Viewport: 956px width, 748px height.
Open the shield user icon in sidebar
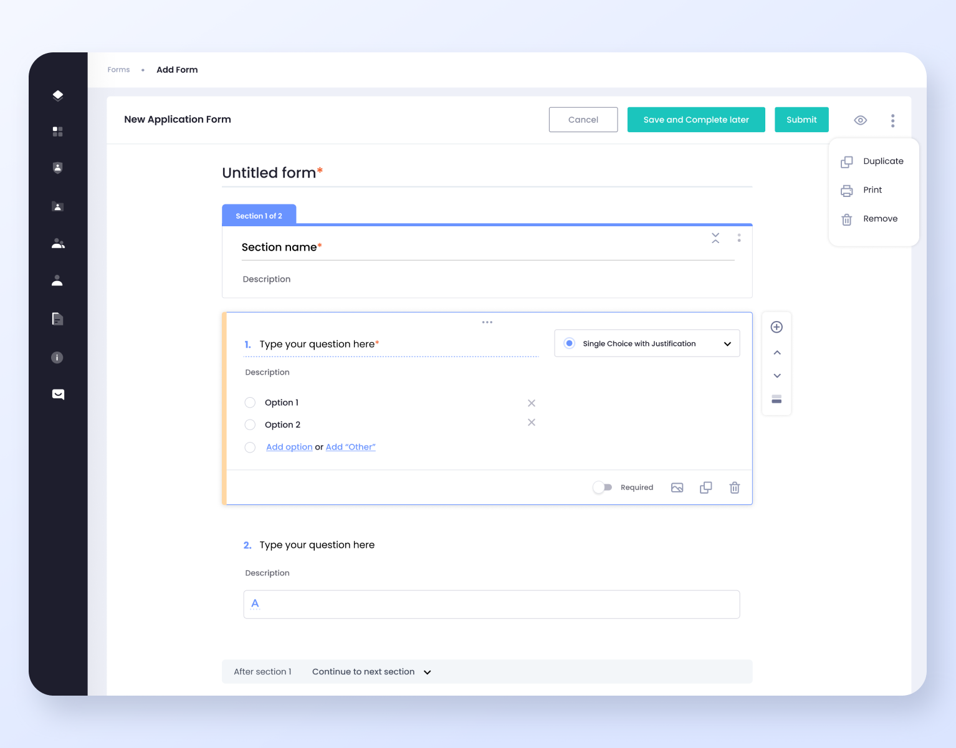58,168
